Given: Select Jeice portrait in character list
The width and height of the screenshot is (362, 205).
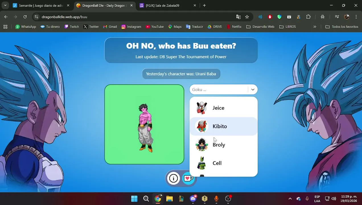Looking at the screenshot, I should pos(202,108).
